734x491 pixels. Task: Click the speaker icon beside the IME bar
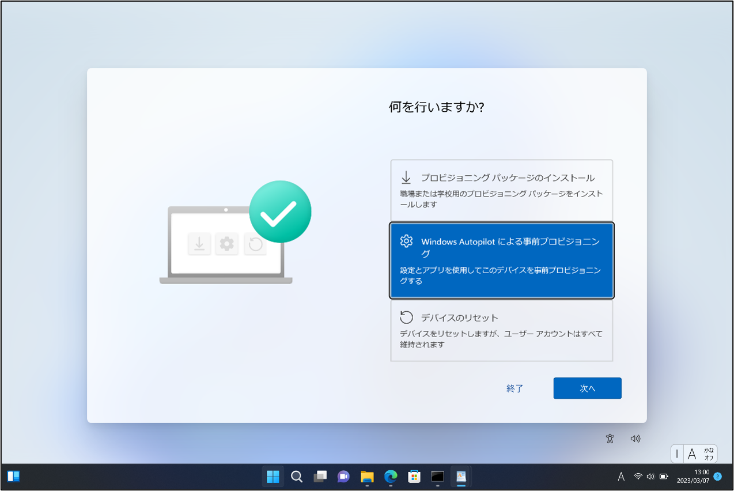[x=634, y=439]
